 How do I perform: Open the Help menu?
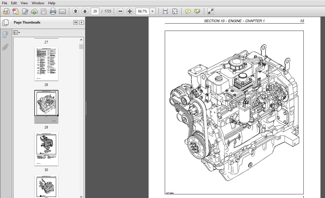pyautogui.click(x=52, y=3)
